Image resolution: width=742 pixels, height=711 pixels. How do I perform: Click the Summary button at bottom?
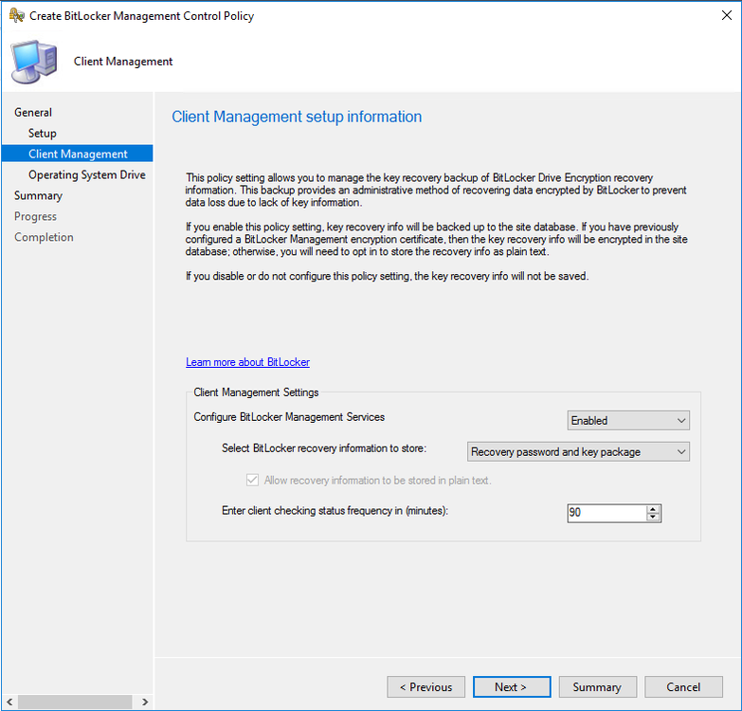click(x=597, y=687)
